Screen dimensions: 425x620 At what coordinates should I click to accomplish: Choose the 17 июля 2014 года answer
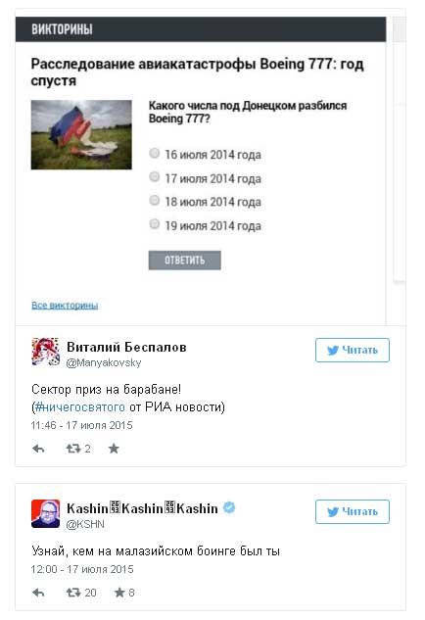pos(154,176)
